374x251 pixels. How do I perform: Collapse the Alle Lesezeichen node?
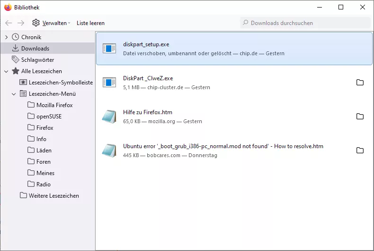click(6, 71)
